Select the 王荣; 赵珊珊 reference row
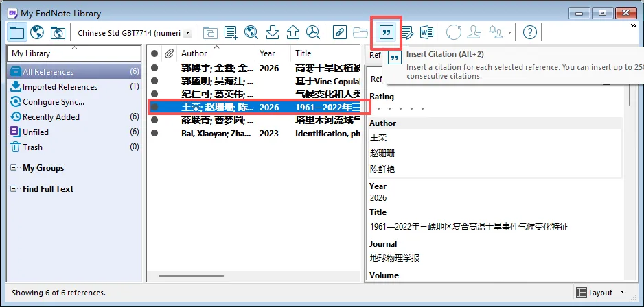The width and height of the screenshot is (644, 307). point(254,108)
